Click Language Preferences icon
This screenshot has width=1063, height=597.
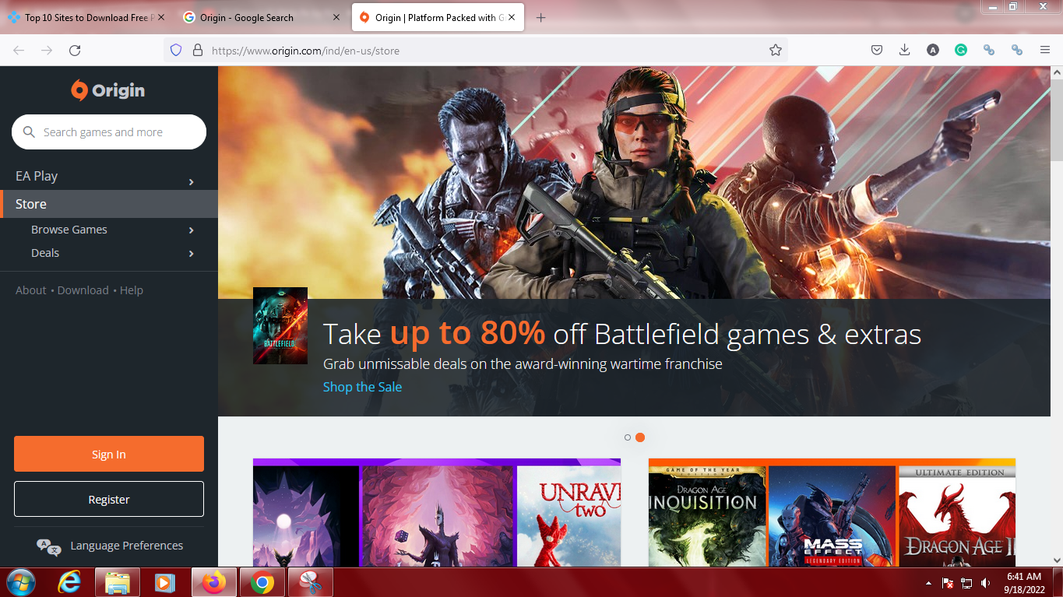(x=49, y=547)
